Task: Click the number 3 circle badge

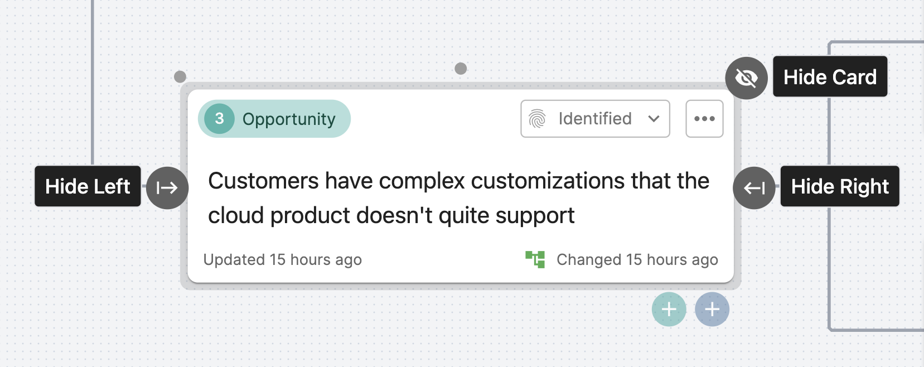Action: point(219,119)
